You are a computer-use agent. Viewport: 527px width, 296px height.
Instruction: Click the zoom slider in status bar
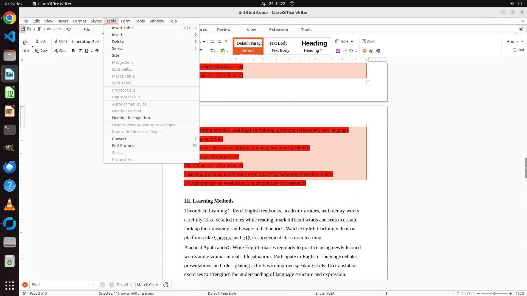[x=494, y=294]
